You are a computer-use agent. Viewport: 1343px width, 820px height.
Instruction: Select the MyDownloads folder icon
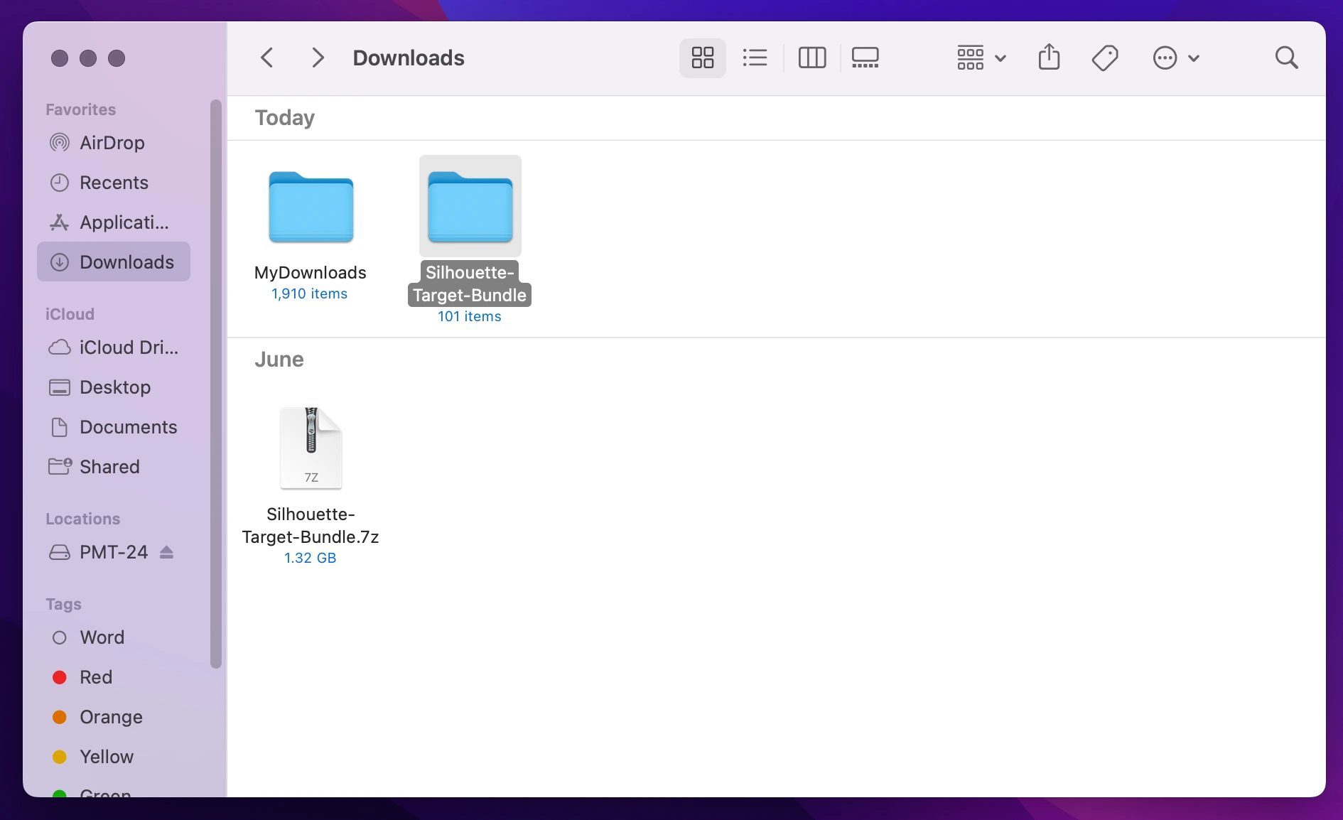(311, 207)
